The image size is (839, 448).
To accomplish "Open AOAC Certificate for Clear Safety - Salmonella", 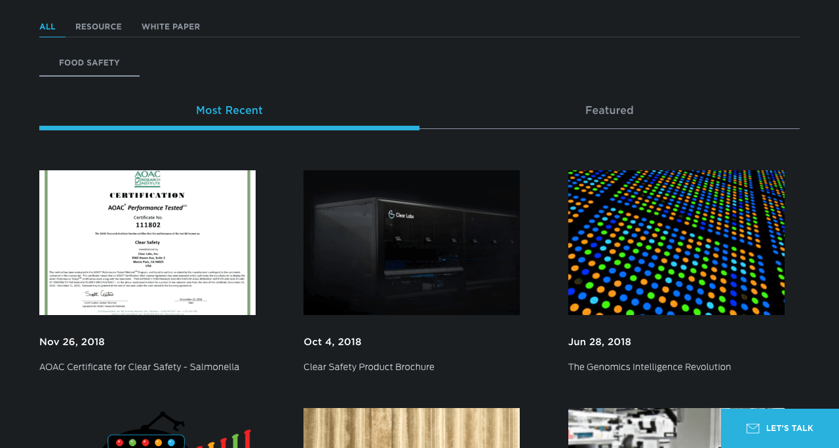I will coord(139,367).
